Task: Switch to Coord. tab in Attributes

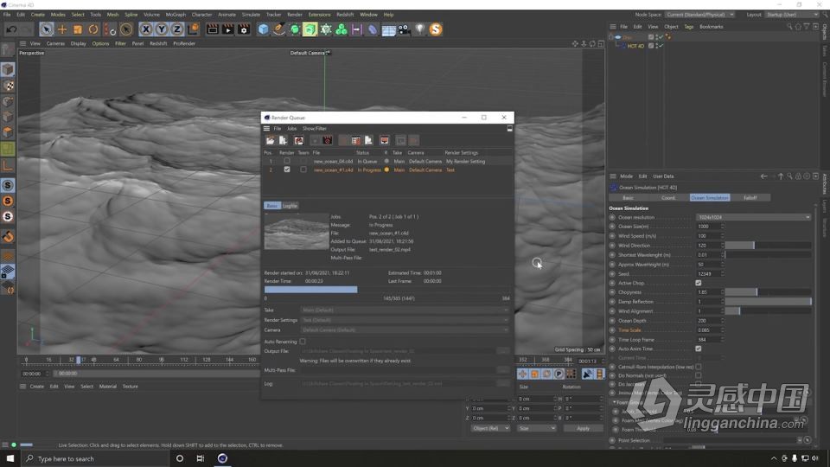Action: coord(668,197)
